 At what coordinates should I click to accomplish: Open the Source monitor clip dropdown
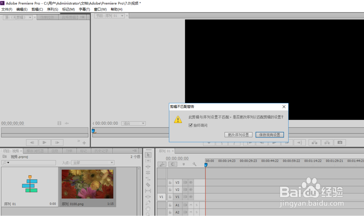[x=30, y=17]
